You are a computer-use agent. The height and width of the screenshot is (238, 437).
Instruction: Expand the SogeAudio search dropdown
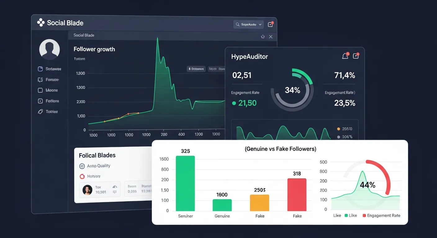(260, 24)
